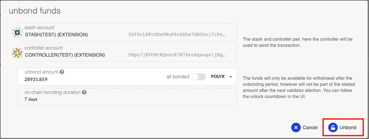This screenshot has height=139, width=369.
Task: Select the POLYX unit label
Action: pyautogui.click(x=218, y=77)
